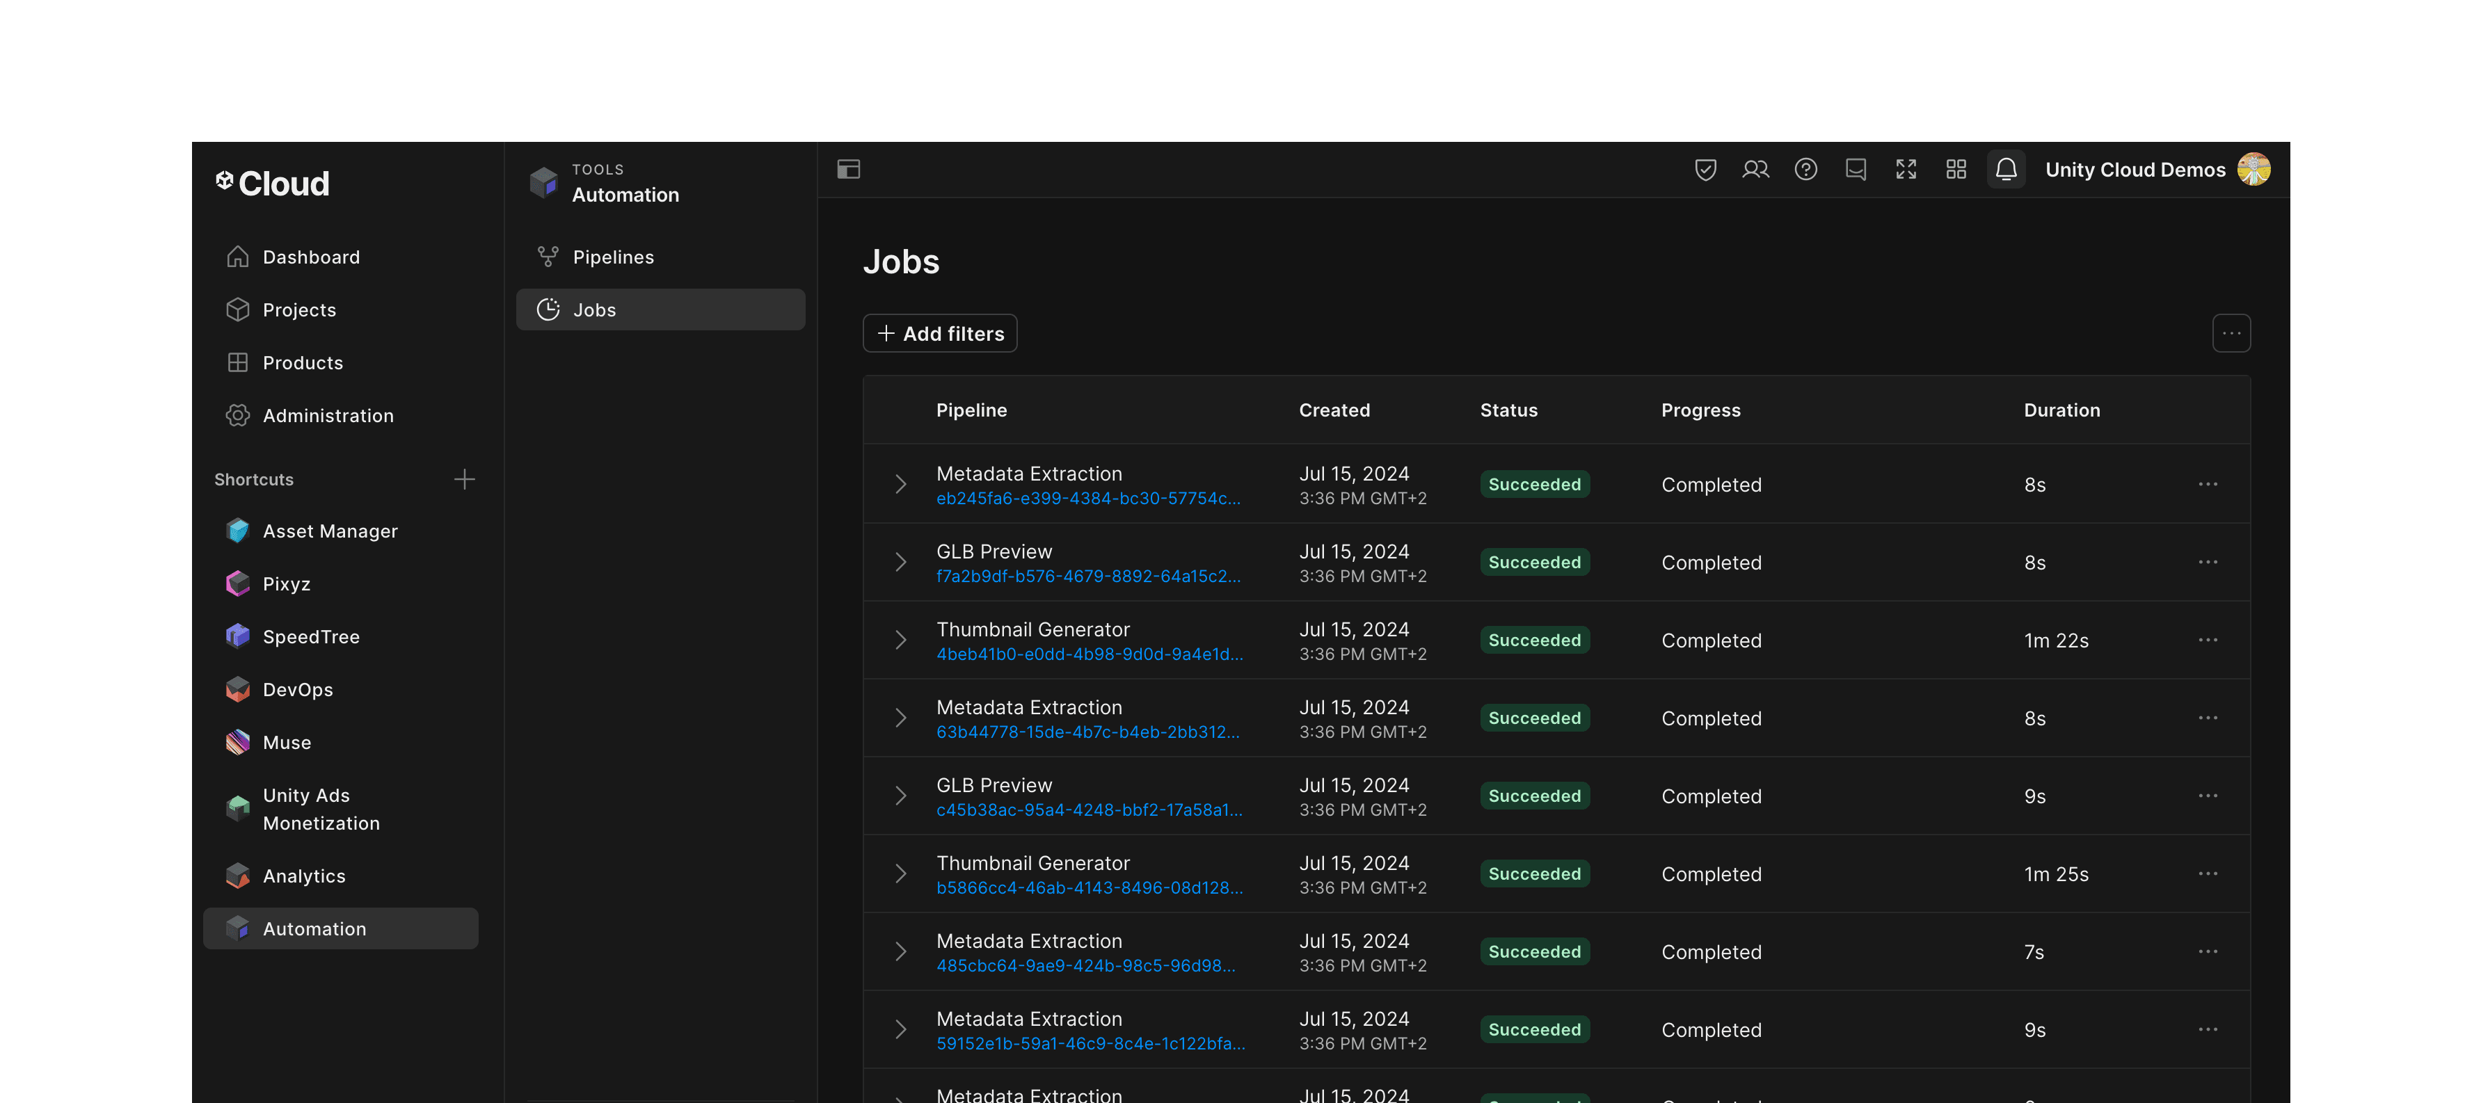Image resolution: width=2481 pixels, height=1103 pixels.
Task: Click the notifications bell icon
Action: [x=2007, y=168]
